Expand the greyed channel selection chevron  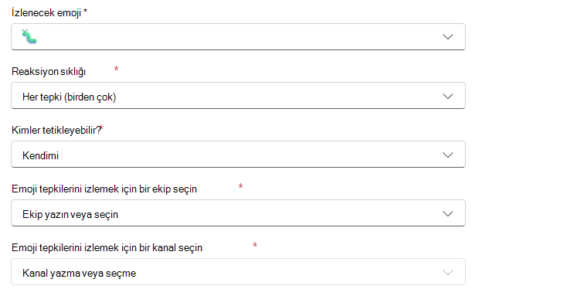coord(448,273)
